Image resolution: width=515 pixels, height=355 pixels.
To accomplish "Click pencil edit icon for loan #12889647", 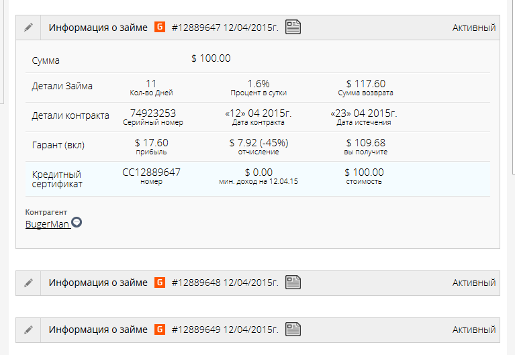I will point(29,28).
